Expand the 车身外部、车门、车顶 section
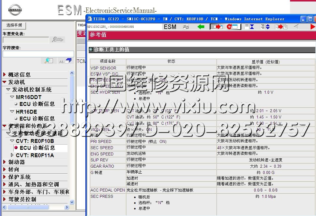Image resolution: width=316 pixels, height=216 pixels. [4, 192]
